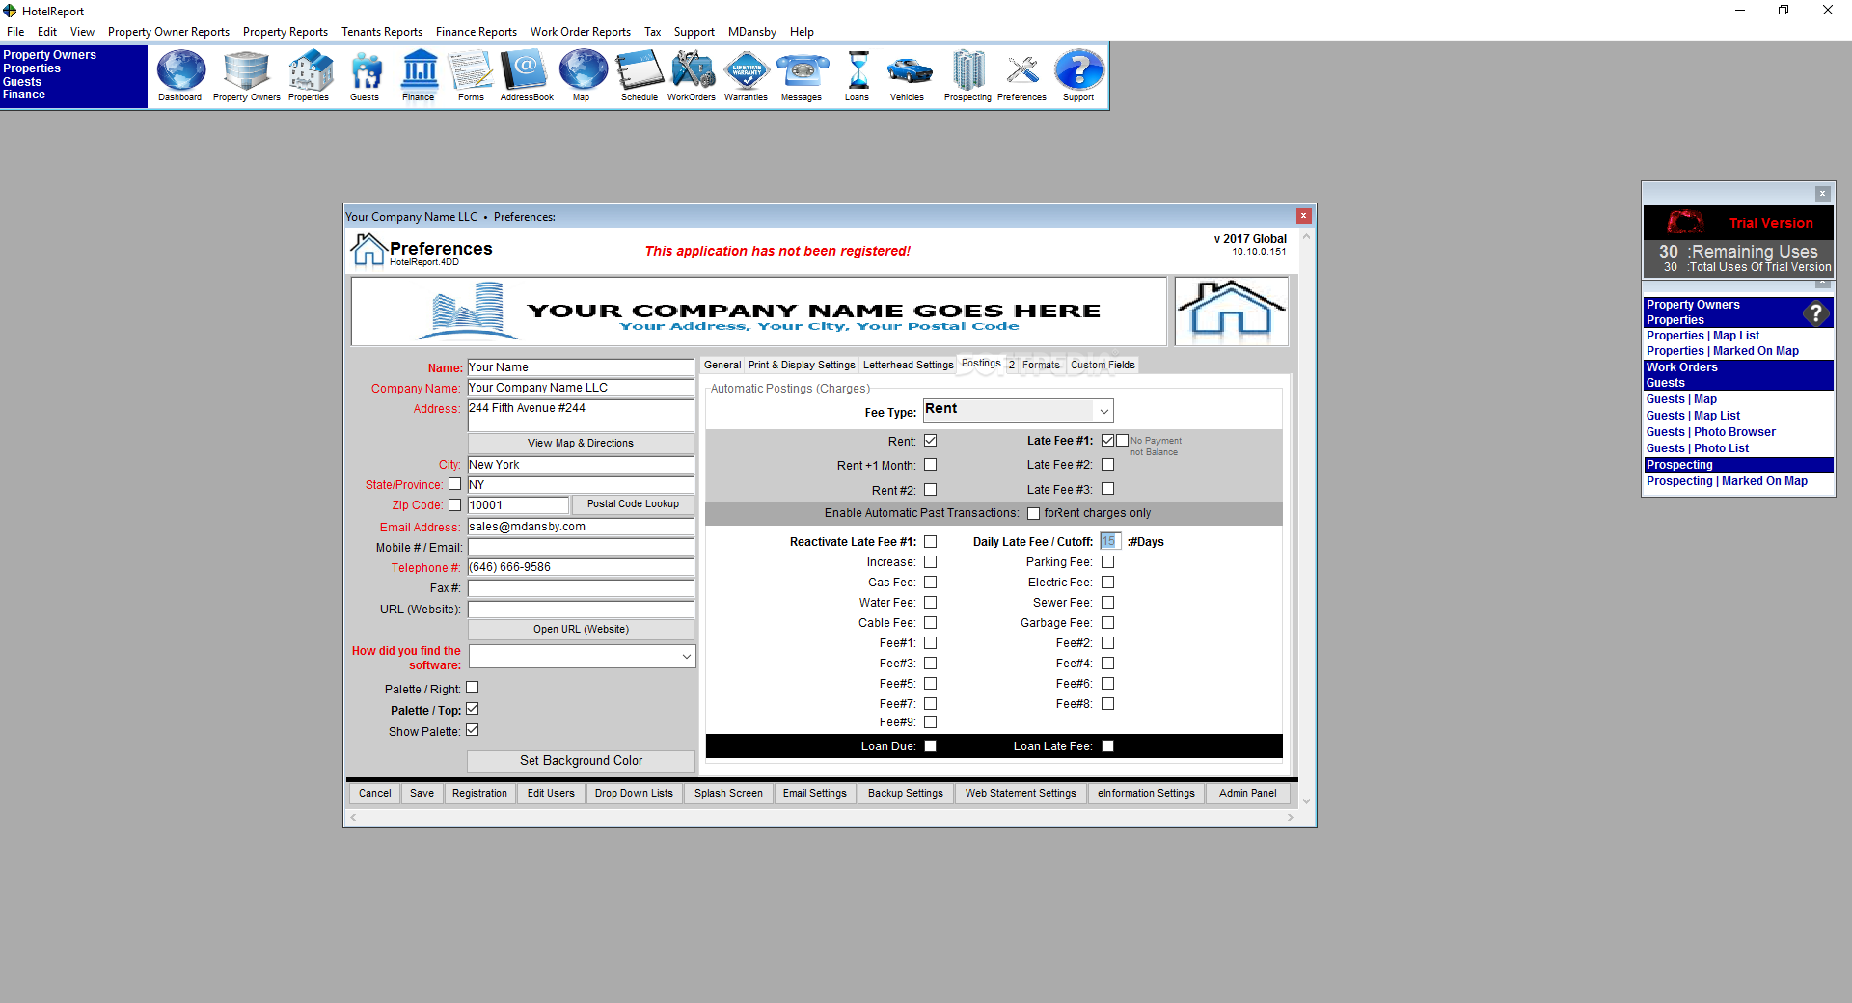This screenshot has height=1003, width=1852.
Task: Enable the Late Fee #2 checkbox
Action: 1107,465
